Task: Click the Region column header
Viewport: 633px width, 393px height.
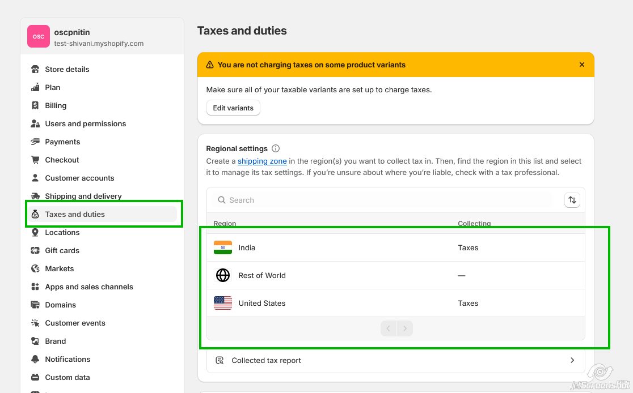Action: tap(225, 224)
